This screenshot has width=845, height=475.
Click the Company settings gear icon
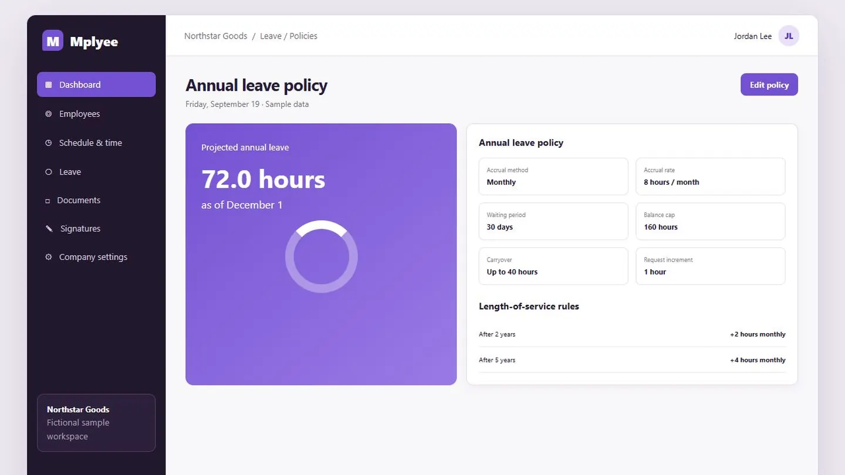(x=49, y=257)
